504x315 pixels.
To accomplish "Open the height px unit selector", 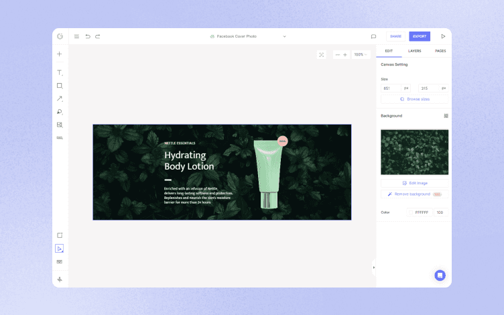I will pyautogui.click(x=444, y=88).
